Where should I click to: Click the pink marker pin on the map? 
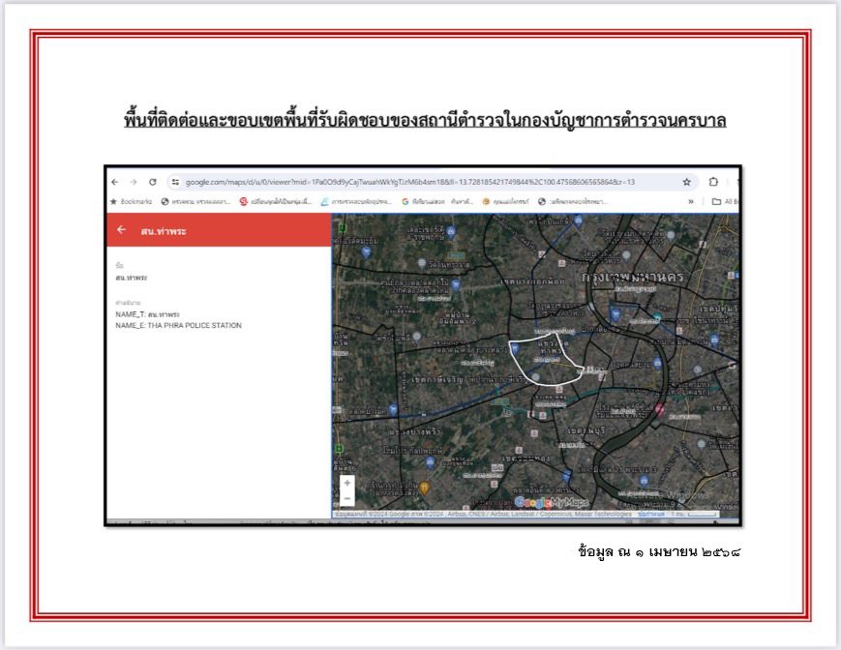tap(661, 410)
